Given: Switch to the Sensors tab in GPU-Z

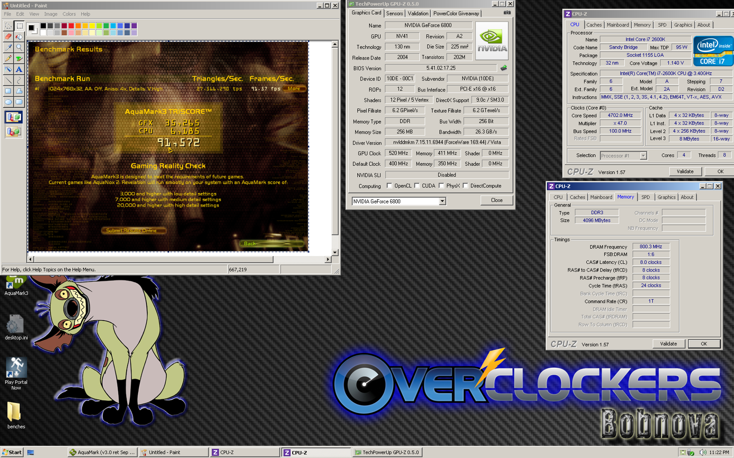Looking at the screenshot, I should point(395,13).
